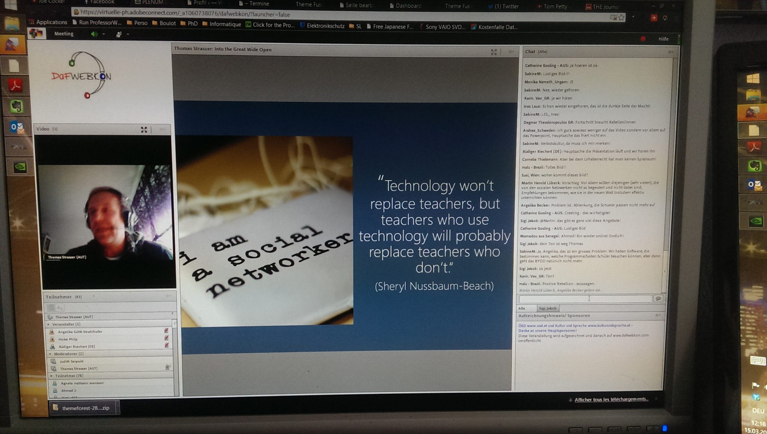
Task: Select the Alle chat tab
Action: pyautogui.click(x=522, y=308)
